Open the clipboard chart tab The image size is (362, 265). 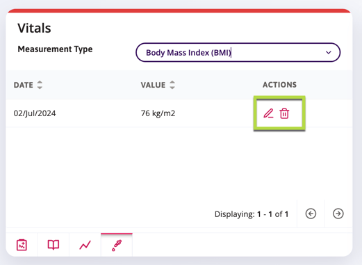(22, 245)
